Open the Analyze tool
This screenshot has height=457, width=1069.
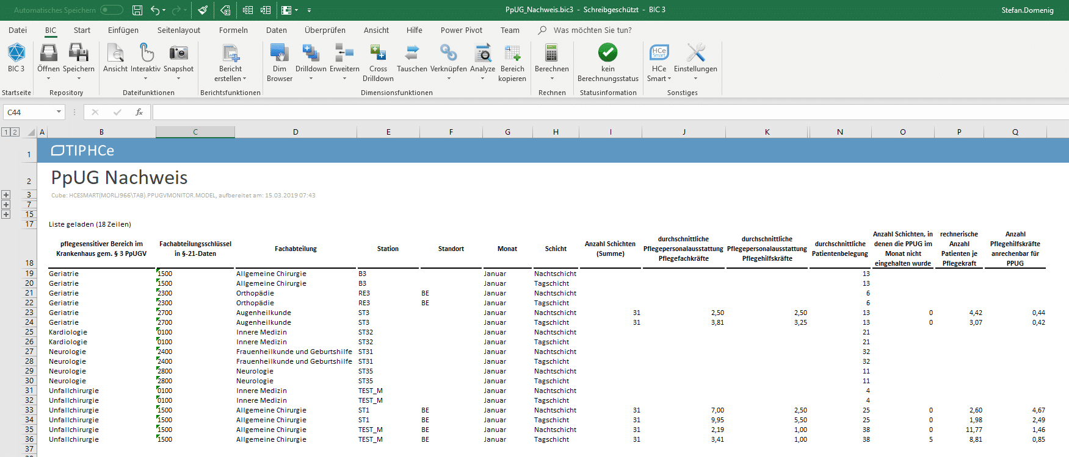(x=483, y=53)
